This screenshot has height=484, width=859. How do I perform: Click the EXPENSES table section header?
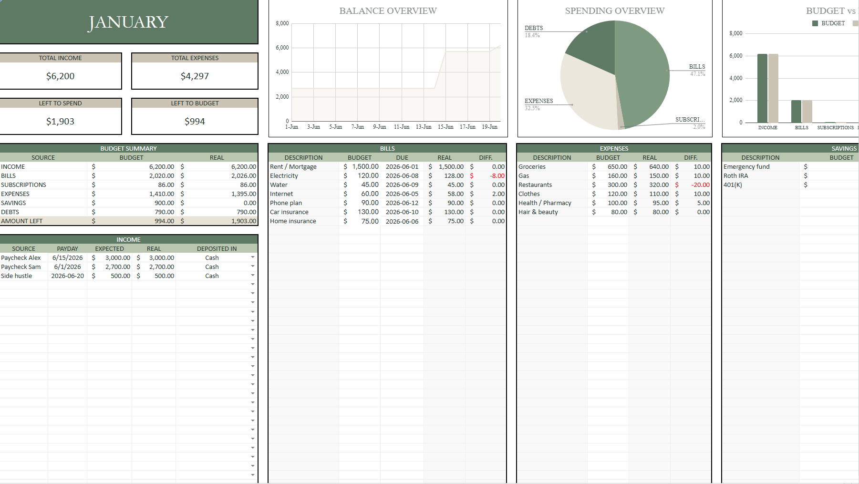point(614,148)
